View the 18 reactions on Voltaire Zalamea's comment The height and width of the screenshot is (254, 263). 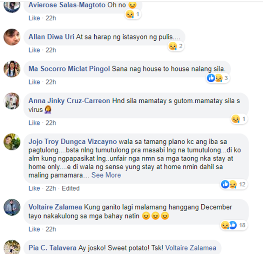(x=234, y=225)
